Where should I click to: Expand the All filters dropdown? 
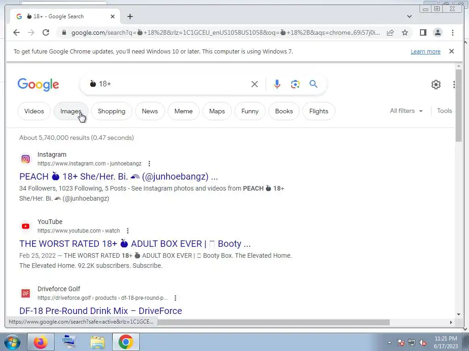[406, 111]
